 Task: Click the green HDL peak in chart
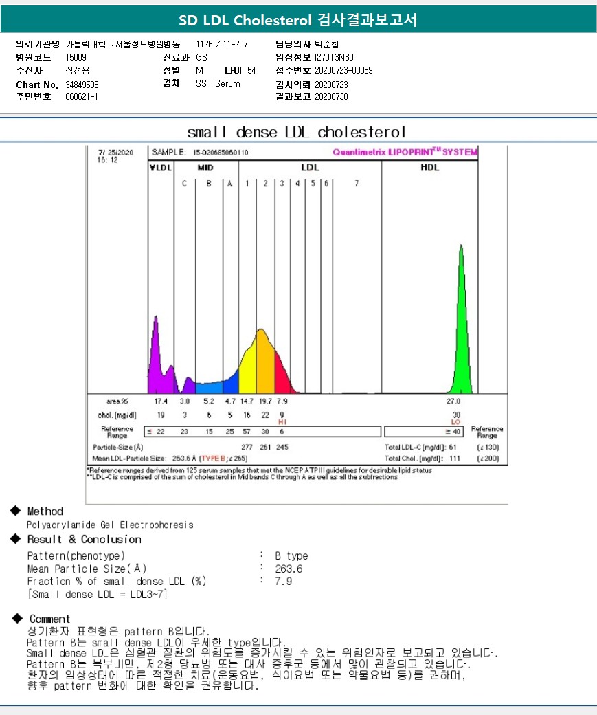462,330
